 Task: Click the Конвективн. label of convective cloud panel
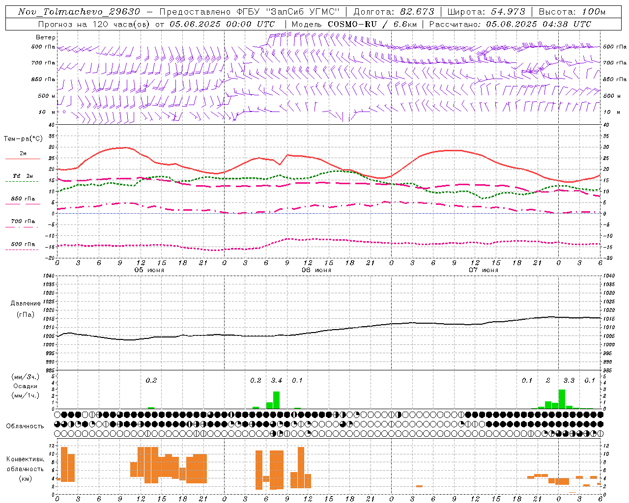(x=26, y=459)
